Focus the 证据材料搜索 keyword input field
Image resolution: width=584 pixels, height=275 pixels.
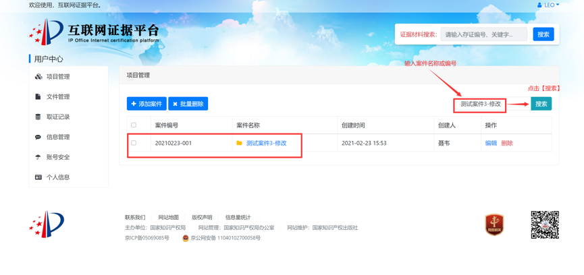click(483, 34)
